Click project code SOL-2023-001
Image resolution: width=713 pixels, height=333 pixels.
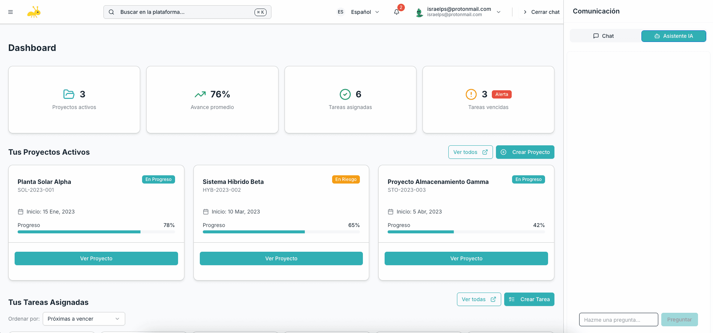tap(36, 190)
